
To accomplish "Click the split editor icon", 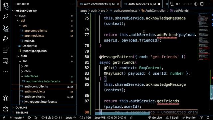I will pyautogui.click(x=202, y=4).
